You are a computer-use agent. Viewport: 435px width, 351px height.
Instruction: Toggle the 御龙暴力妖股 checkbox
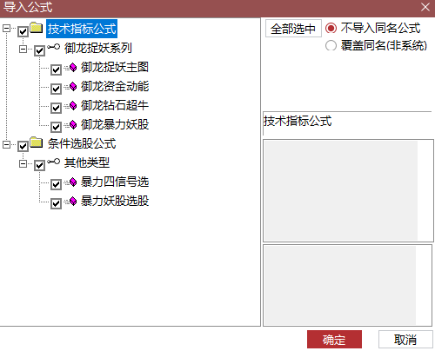pos(56,127)
